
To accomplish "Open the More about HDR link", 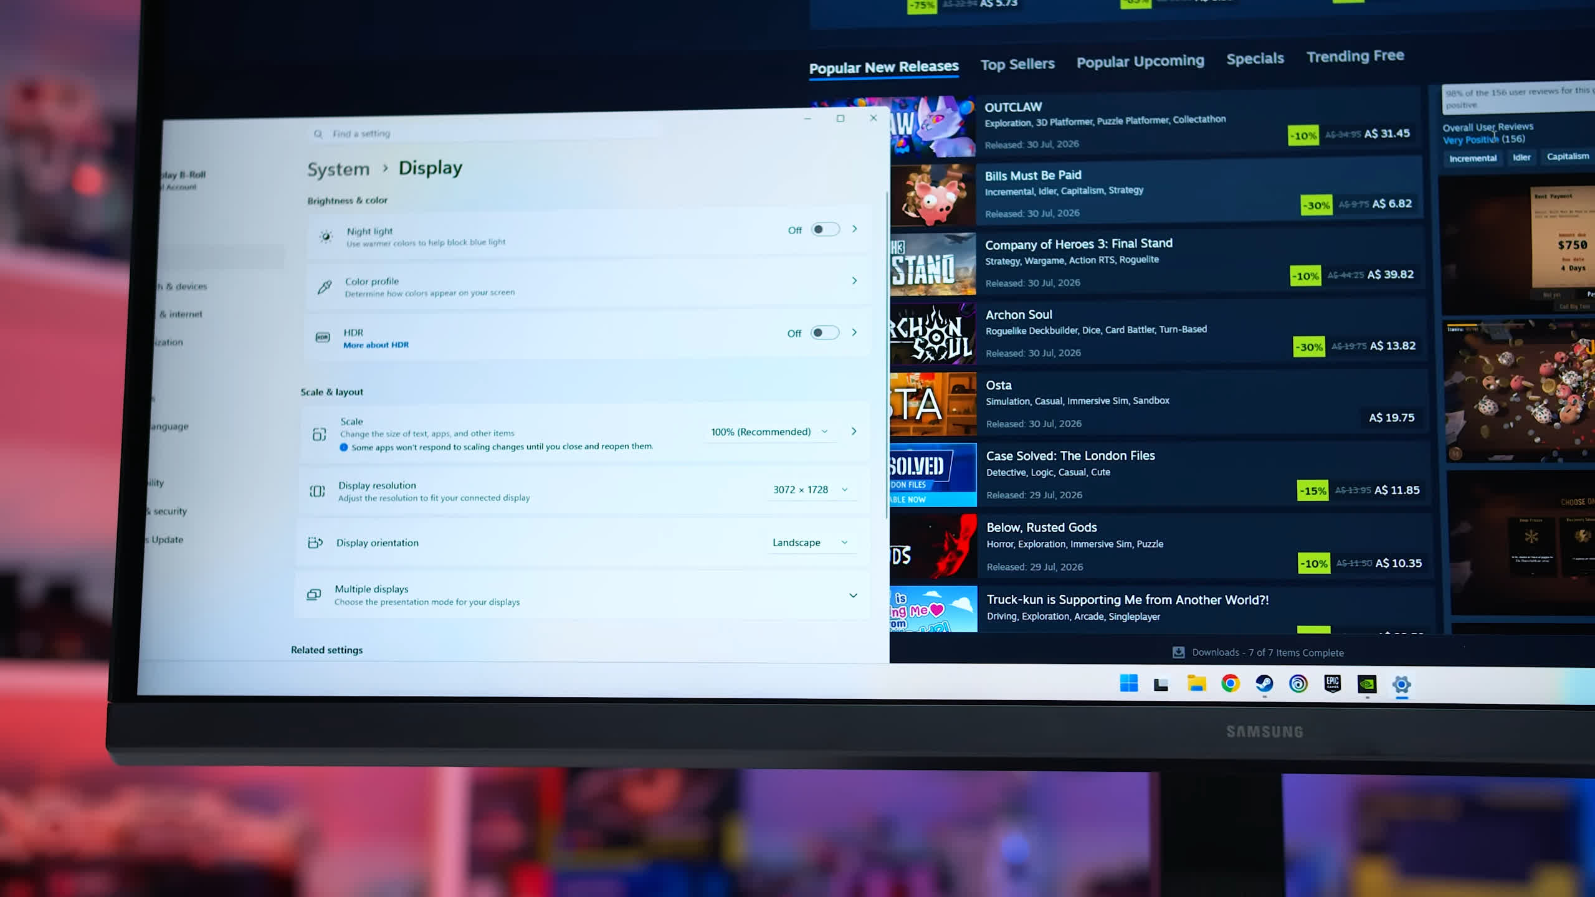I will 376,345.
